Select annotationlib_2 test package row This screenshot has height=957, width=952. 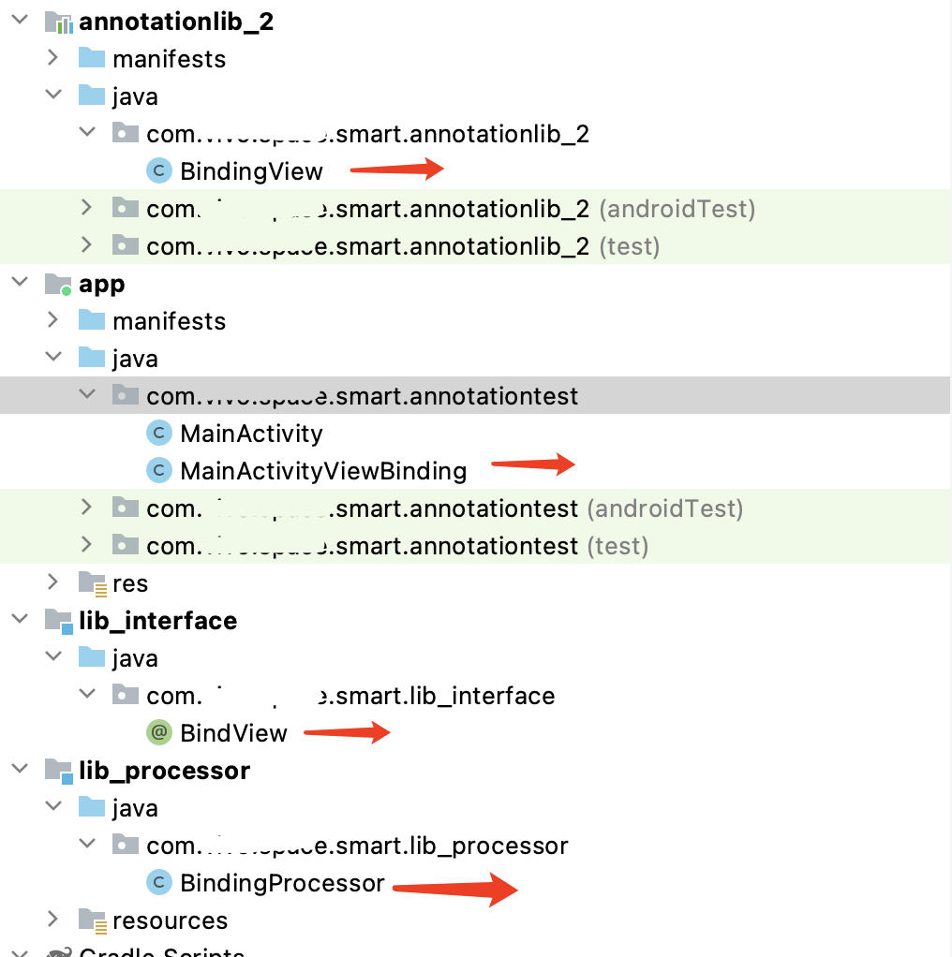tap(475, 246)
